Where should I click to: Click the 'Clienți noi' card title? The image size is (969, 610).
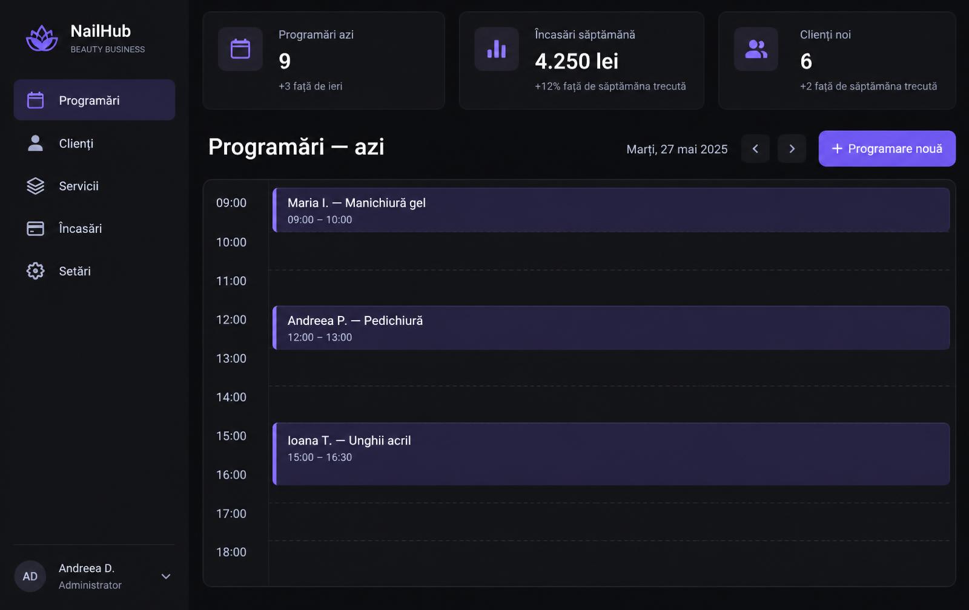click(825, 35)
